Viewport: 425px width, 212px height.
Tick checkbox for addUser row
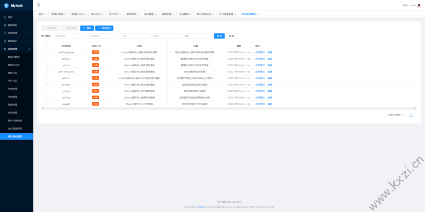(x=46, y=59)
